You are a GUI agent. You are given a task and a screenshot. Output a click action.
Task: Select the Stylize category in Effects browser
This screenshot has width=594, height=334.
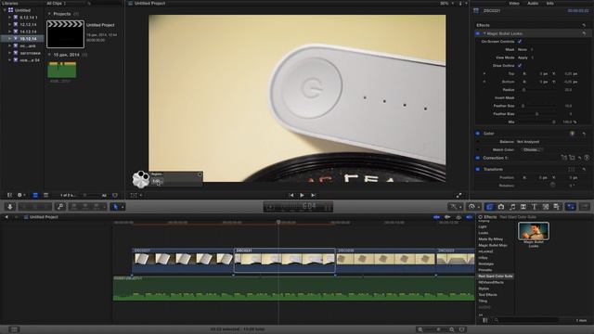pyautogui.click(x=484, y=289)
